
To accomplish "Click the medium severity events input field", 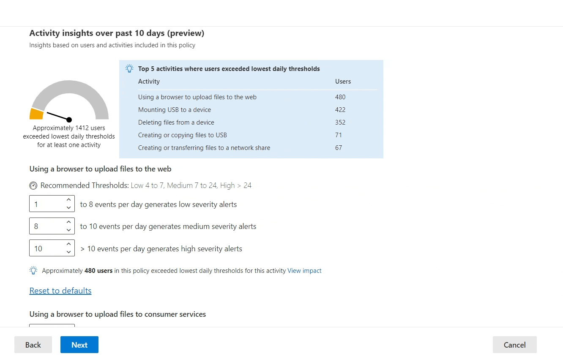I will pos(46,226).
